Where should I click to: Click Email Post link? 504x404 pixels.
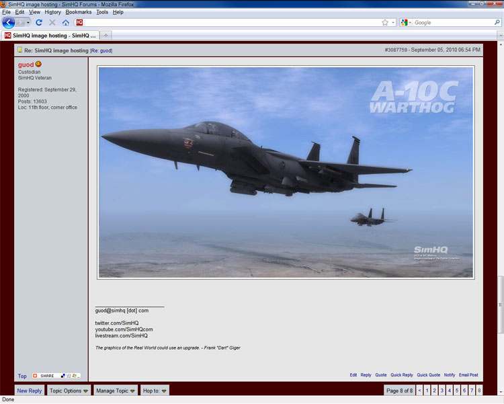click(x=468, y=375)
